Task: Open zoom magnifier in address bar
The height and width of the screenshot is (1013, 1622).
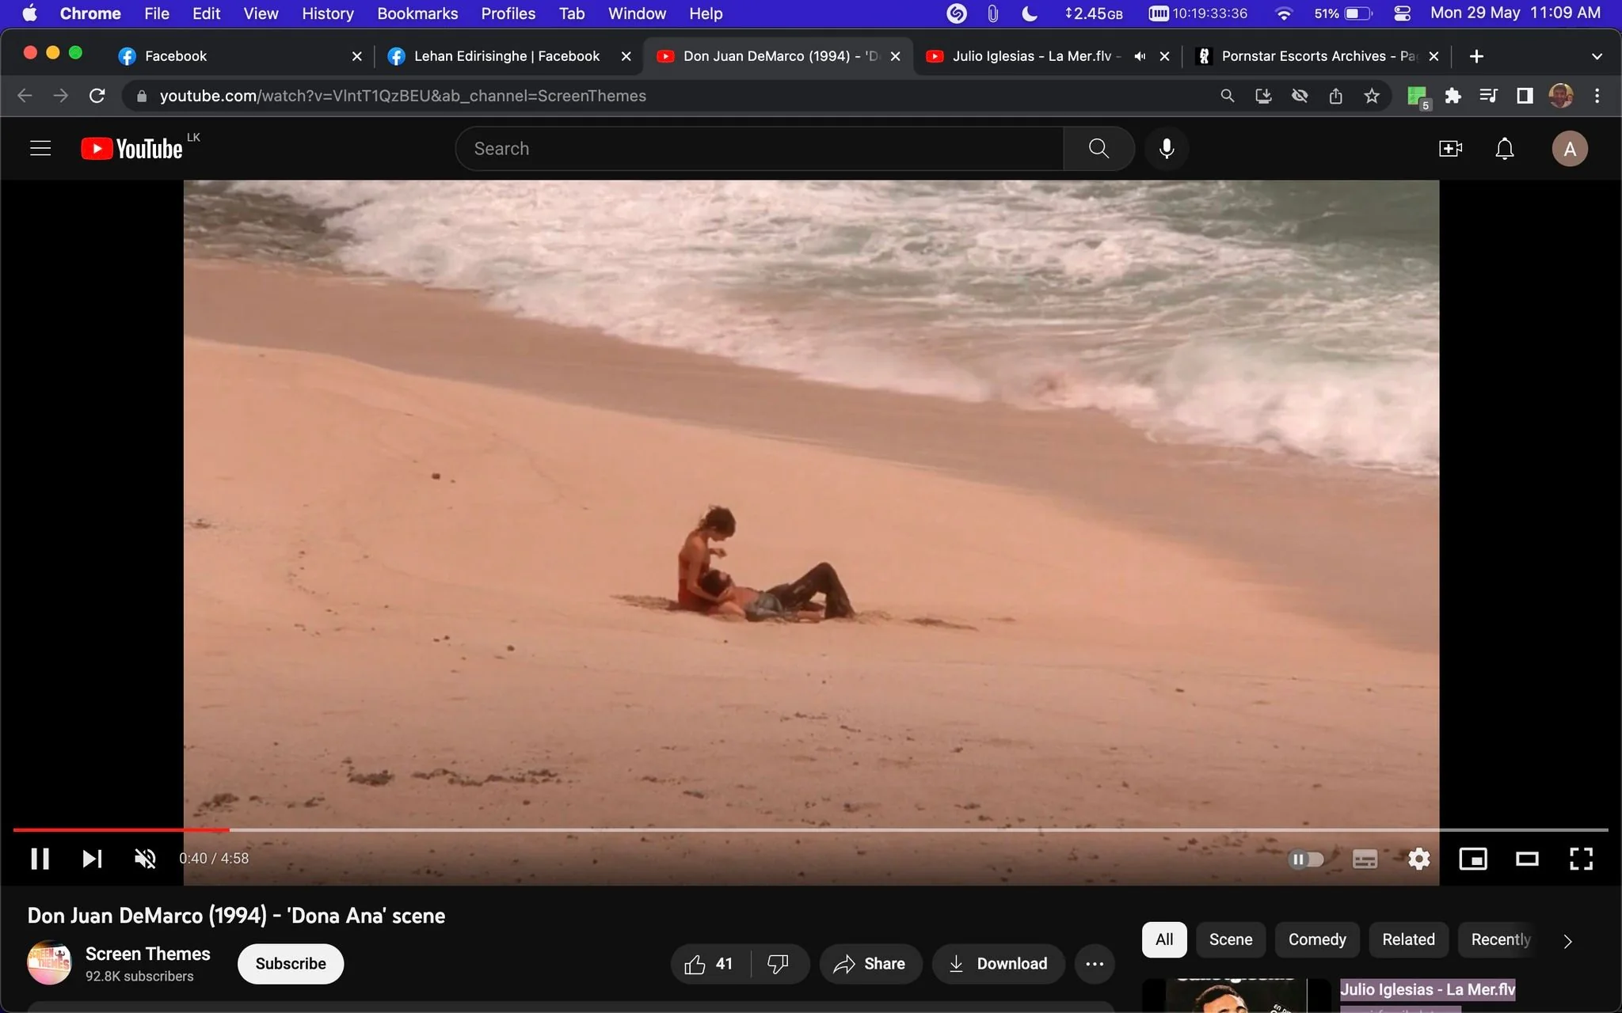Action: coord(1227,96)
